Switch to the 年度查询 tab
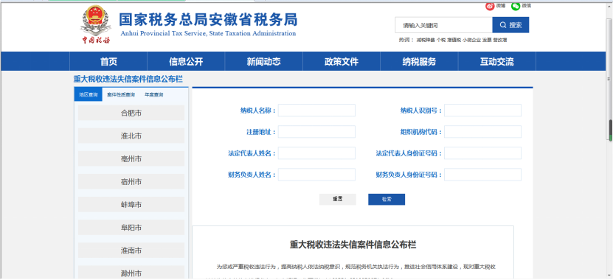This screenshot has height=280, width=613. click(x=153, y=94)
